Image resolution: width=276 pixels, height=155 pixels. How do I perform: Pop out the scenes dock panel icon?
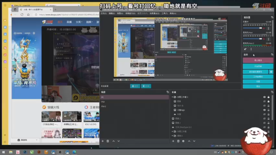pos(168,92)
